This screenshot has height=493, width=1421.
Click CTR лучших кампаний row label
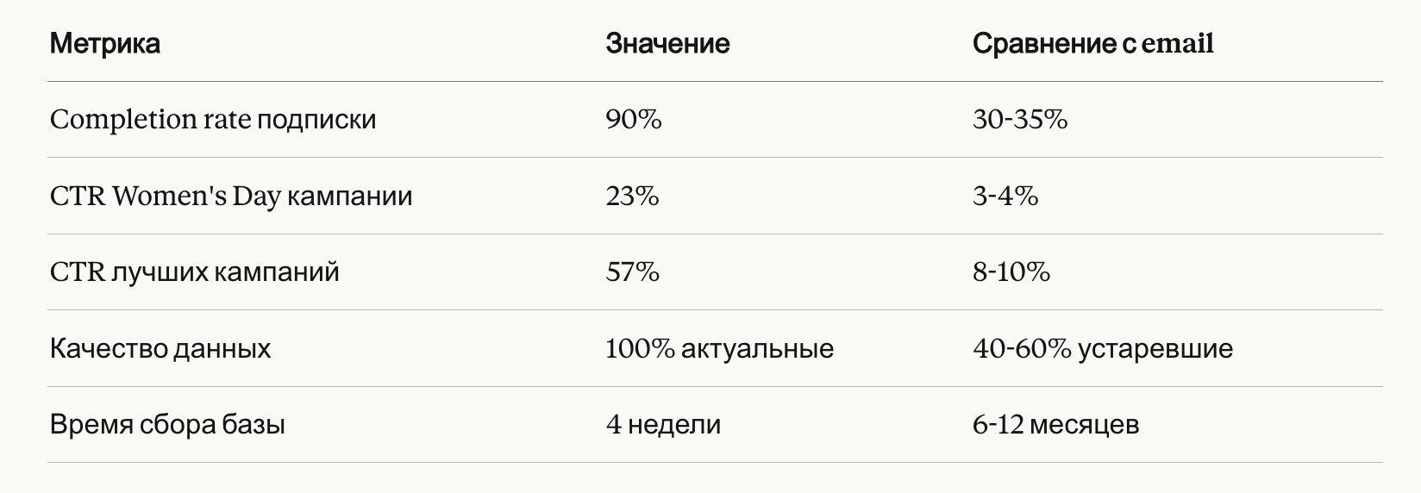195,272
